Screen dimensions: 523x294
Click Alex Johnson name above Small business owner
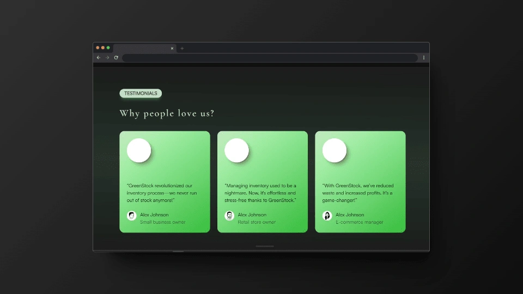[x=154, y=215]
